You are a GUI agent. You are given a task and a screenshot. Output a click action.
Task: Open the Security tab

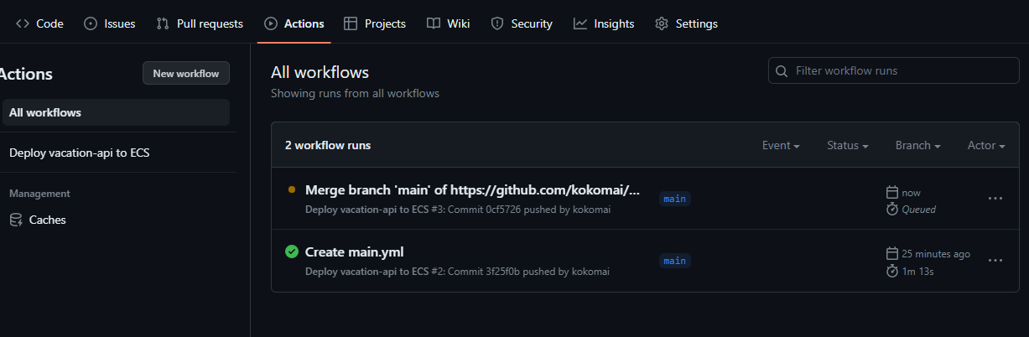click(522, 23)
